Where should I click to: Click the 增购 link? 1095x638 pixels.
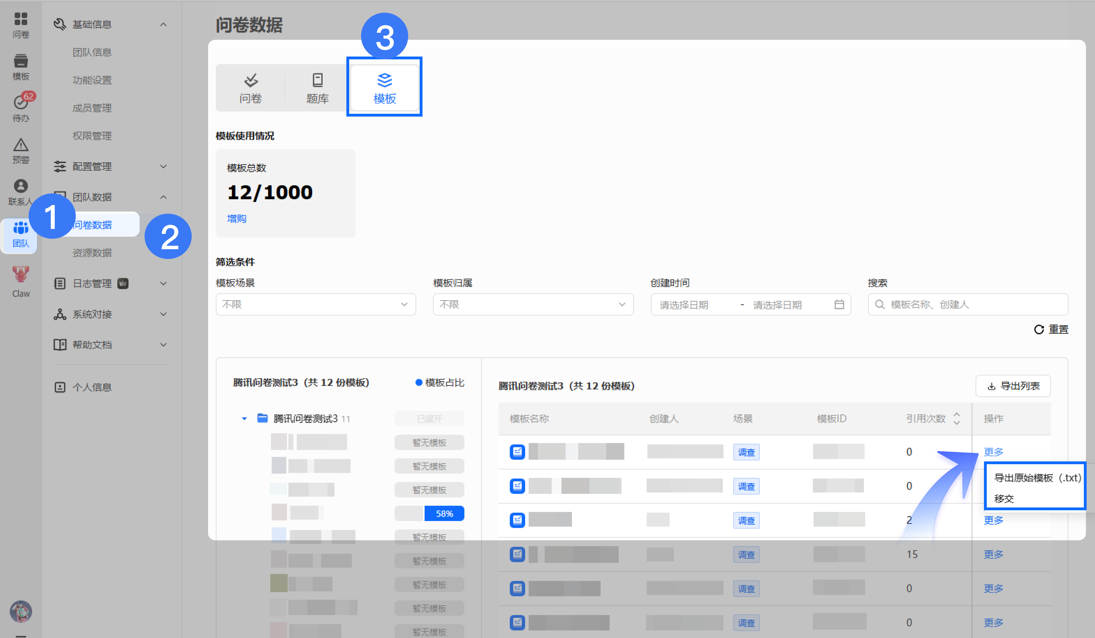(237, 218)
